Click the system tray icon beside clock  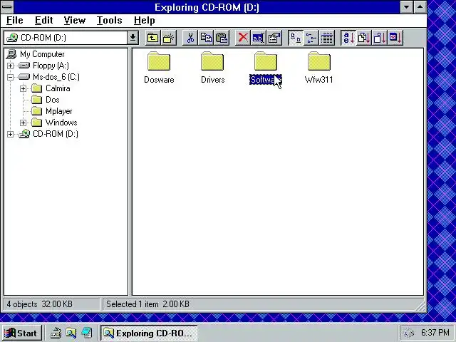pos(408,333)
